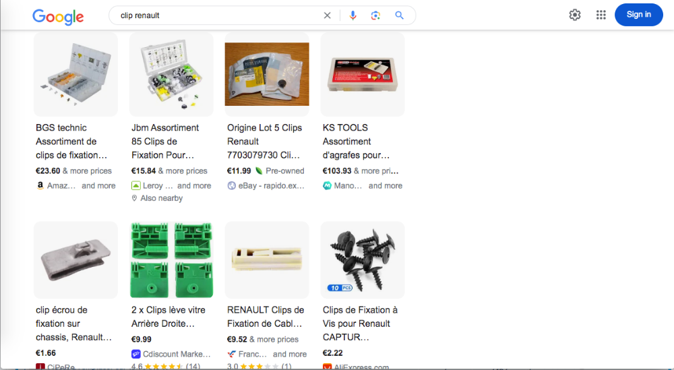Expand 'and more' sellers beside Mano
The image size is (674, 370).
click(386, 185)
